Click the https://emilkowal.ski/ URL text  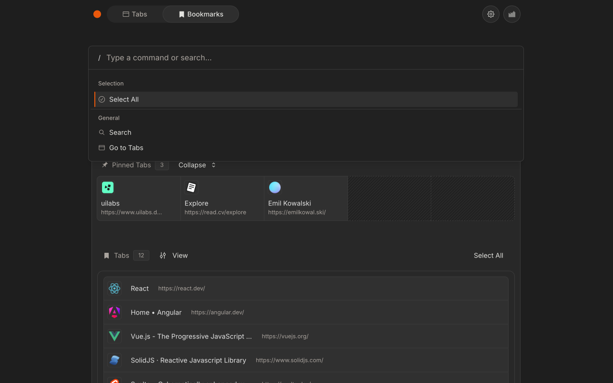click(x=297, y=213)
